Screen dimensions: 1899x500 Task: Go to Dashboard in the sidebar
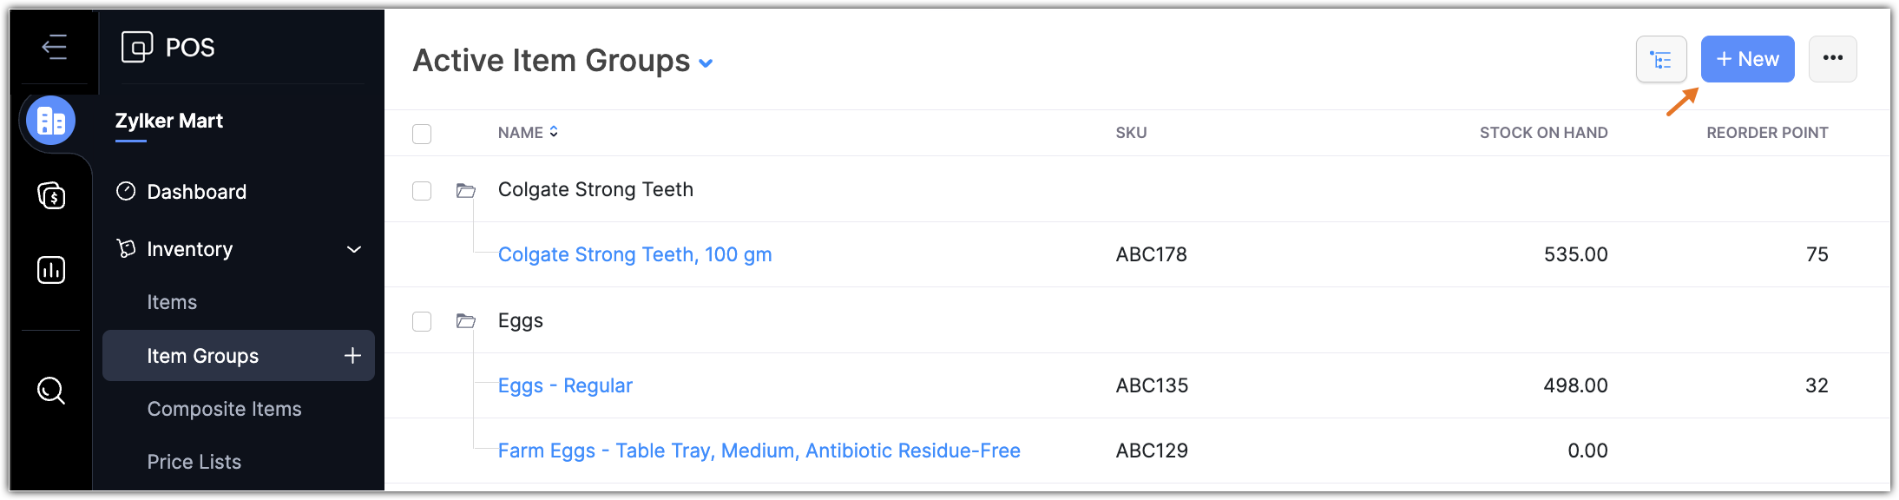tap(196, 192)
